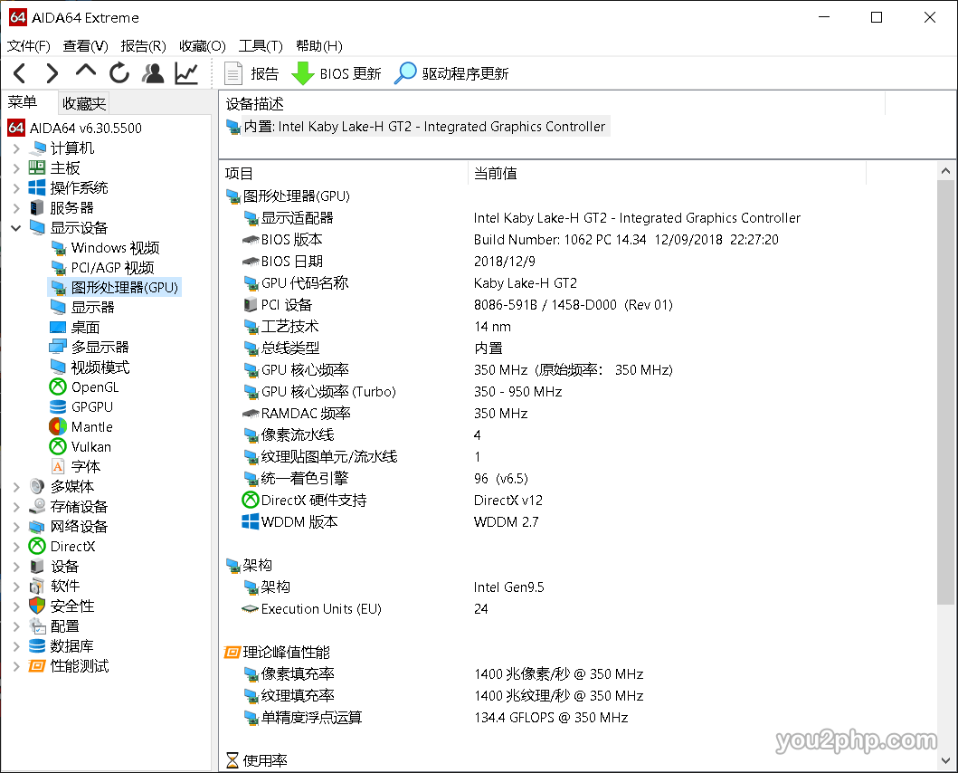Open the Mantle icon in tree

pyautogui.click(x=58, y=427)
